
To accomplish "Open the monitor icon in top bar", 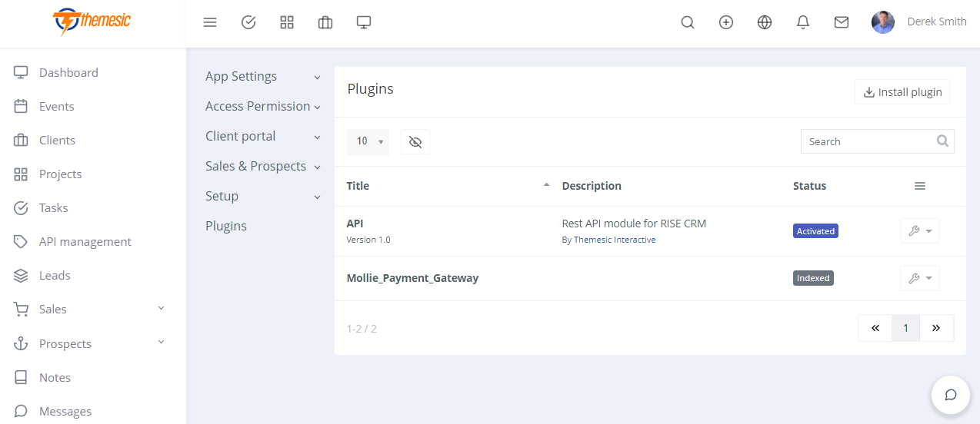I will (364, 22).
